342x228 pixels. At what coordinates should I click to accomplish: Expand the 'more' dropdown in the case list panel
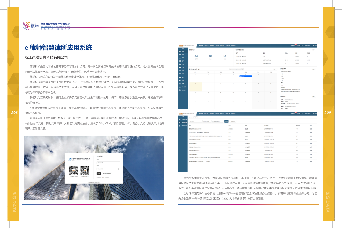314,50
